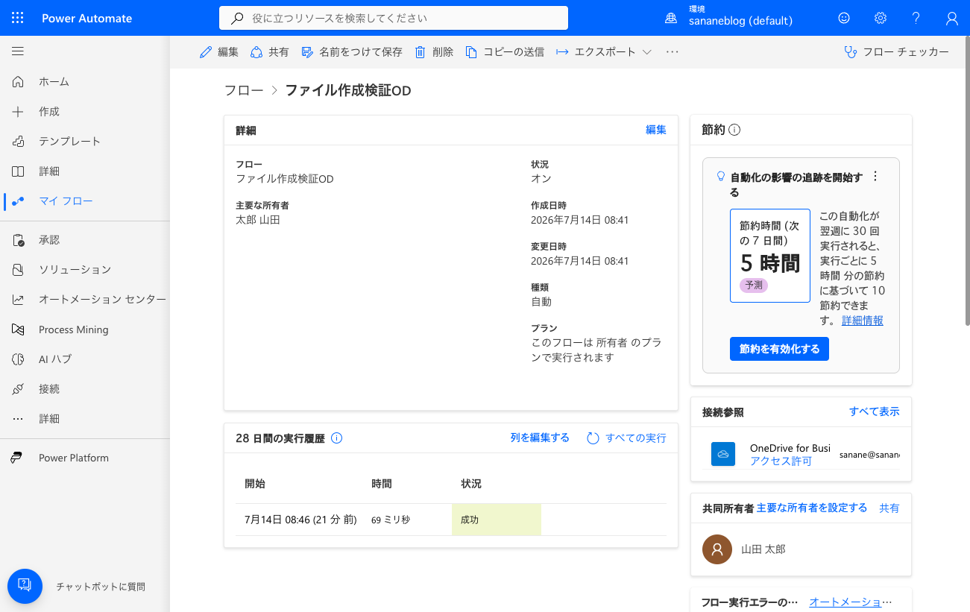Click the 節約を有効化する button

tap(779, 349)
